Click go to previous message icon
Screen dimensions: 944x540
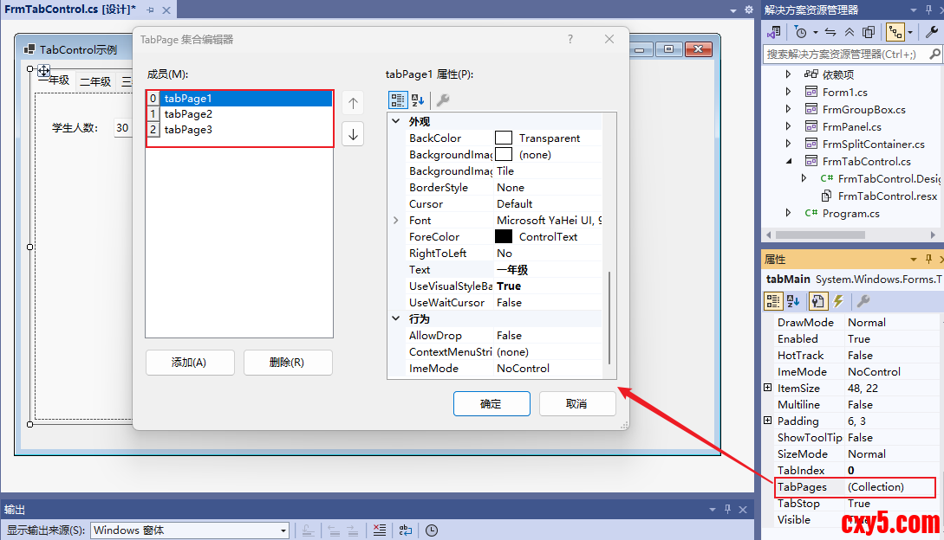pyautogui.click(x=334, y=530)
